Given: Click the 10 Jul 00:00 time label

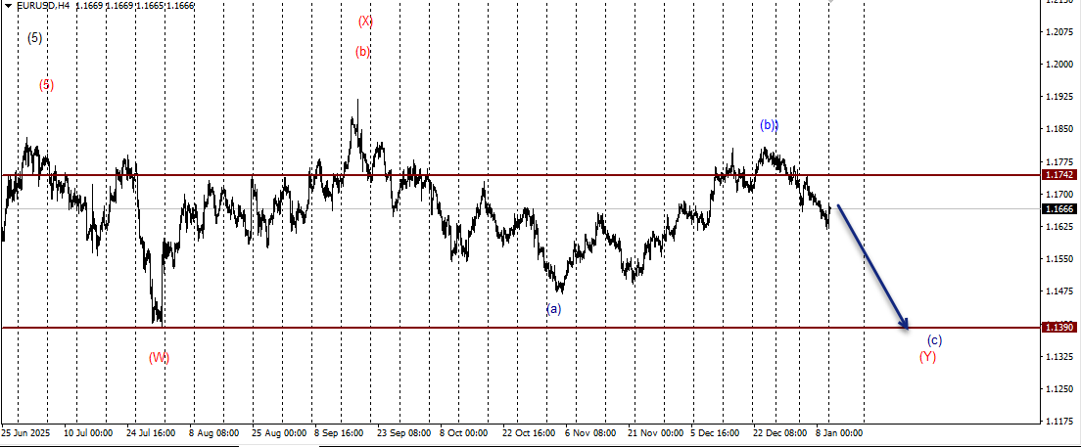Looking at the screenshot, I should tap(88, 433).
